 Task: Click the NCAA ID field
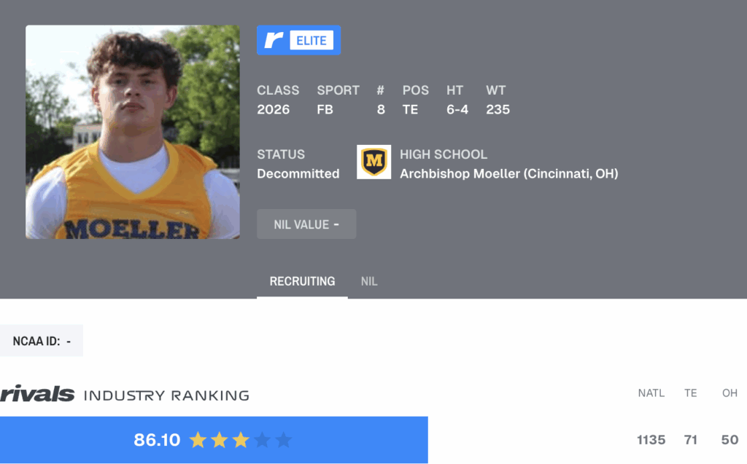coord(42,341)
